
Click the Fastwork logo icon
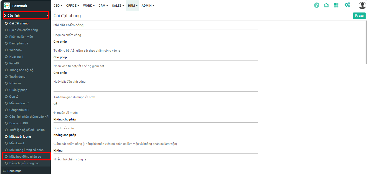point(7,6)
